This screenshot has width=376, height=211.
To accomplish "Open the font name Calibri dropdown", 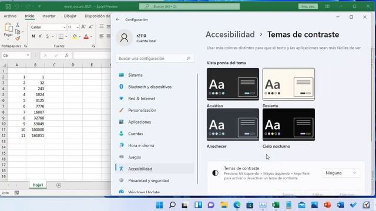I will pyautogui.click(x=64, y=28).
